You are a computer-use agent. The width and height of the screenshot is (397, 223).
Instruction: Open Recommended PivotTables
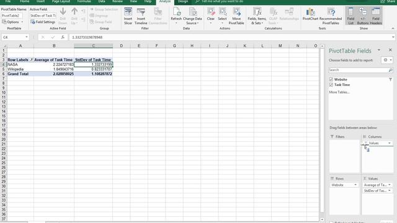pyautogui.click(x=331, y=16)
